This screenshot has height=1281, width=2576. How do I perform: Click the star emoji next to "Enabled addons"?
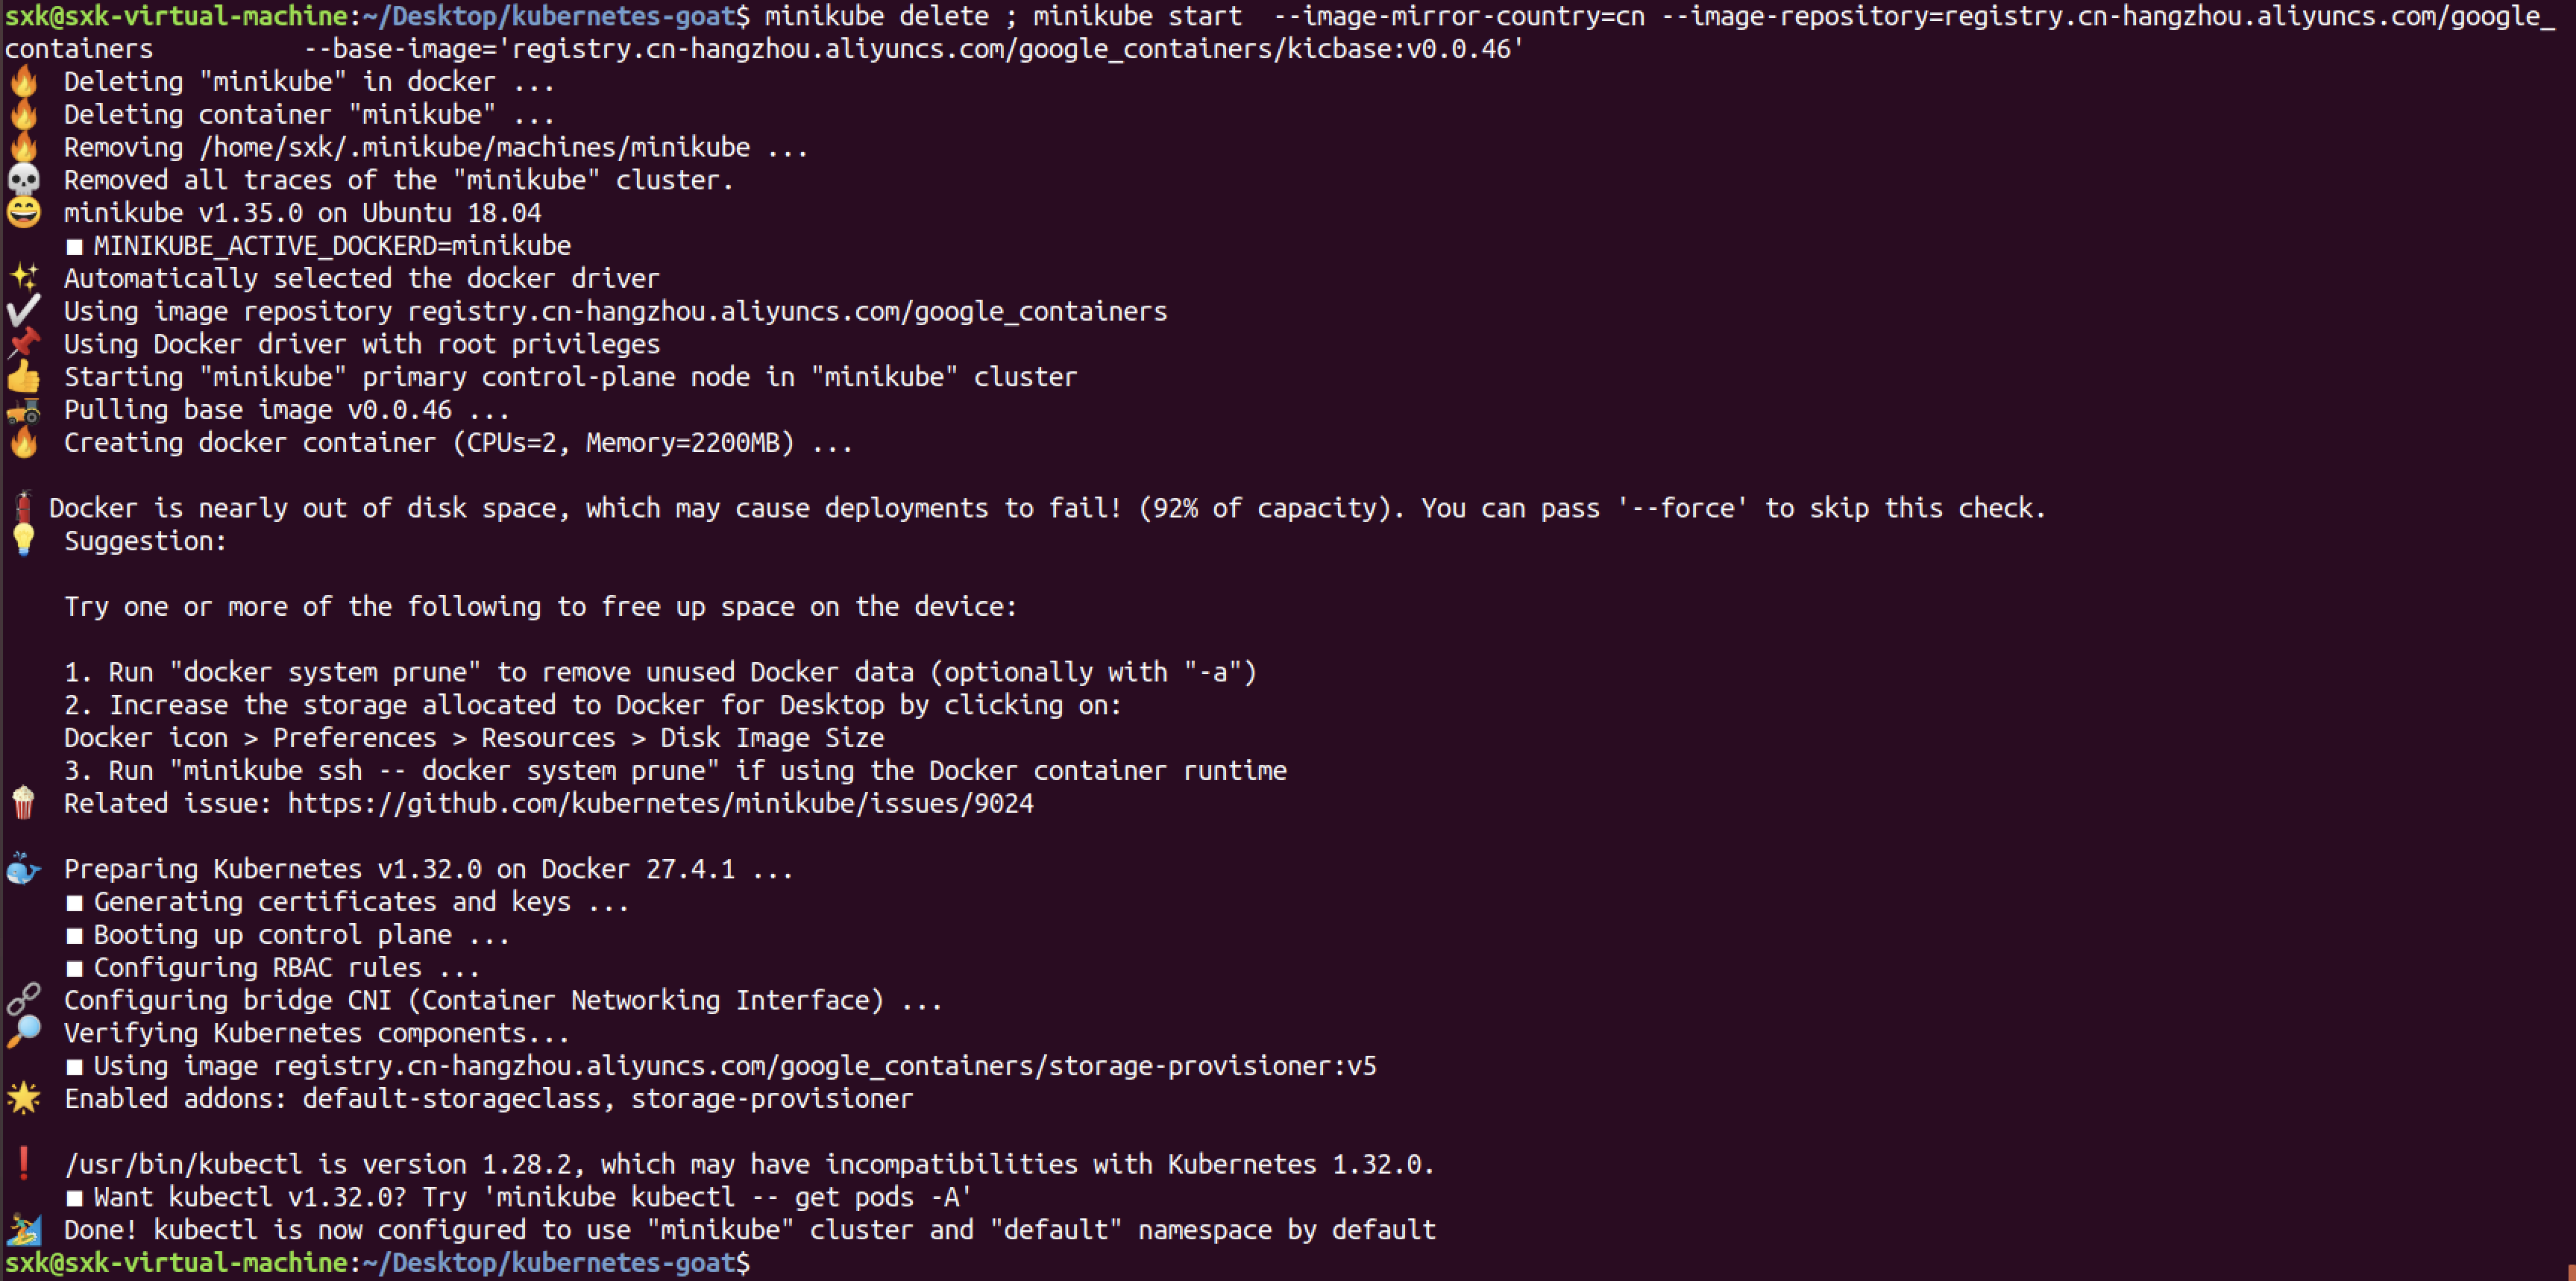[23, 1098]
